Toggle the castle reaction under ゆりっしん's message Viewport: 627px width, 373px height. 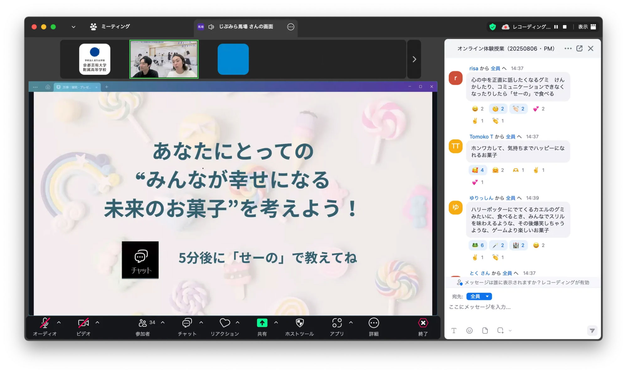point(518,245)
